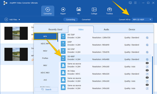The height and width of the screenshot is (94, 157).
Task: Show the Converting list
Action: [x=70, y=20]
